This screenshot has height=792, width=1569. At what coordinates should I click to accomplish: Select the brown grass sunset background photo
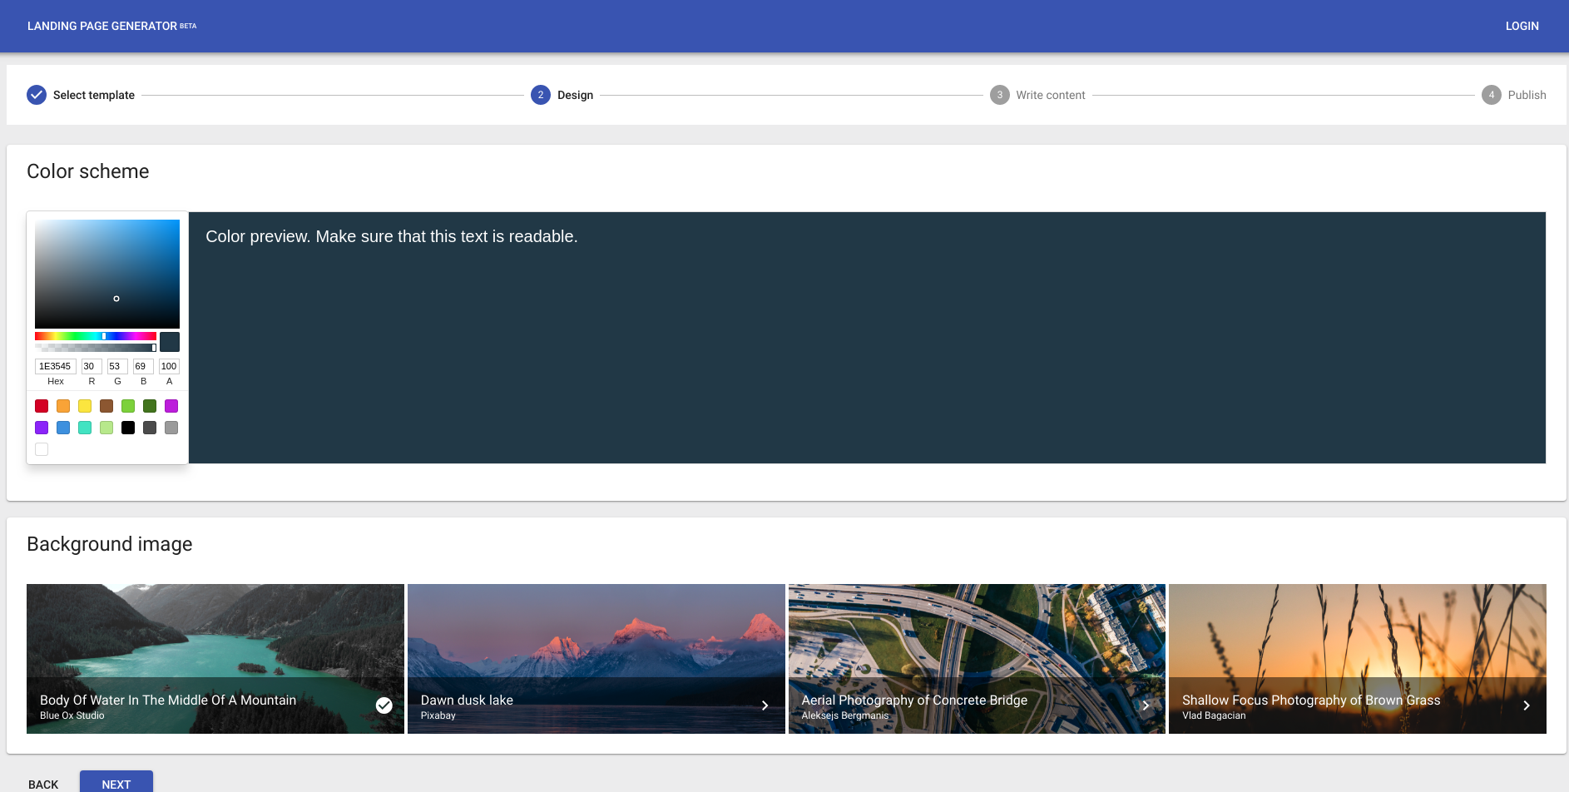(x=1358, y=659)
